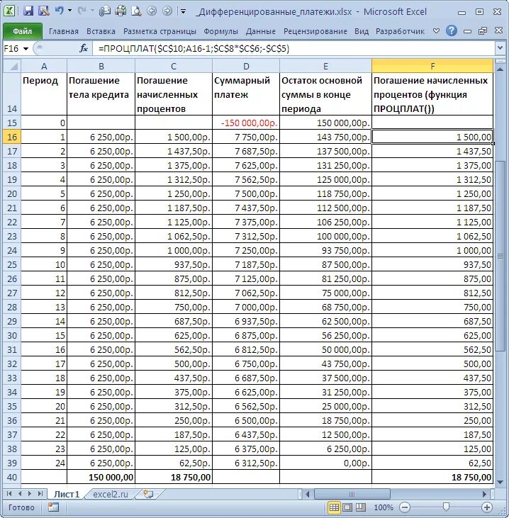Switch to the Главная ribbon tab
509x518 pixels.
click(x=64, y=31)
